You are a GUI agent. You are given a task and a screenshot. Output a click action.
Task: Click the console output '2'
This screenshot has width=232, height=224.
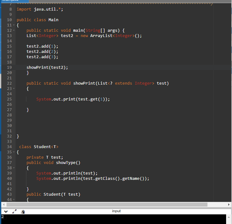[2, 217]
